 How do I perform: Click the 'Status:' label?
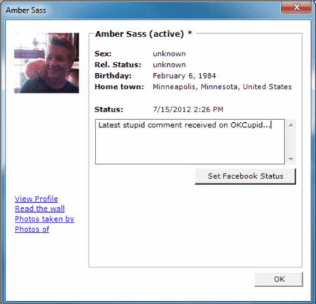[109, 110]
